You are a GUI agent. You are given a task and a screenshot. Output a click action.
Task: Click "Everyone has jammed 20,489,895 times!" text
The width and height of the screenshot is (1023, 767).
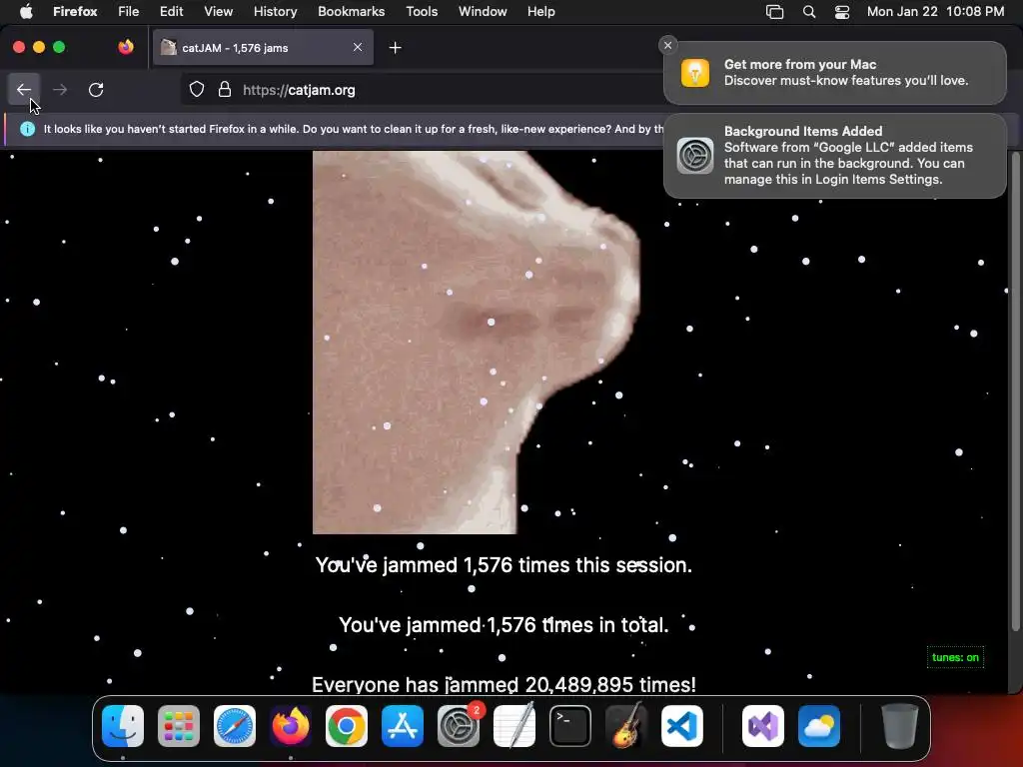[504, 684]
